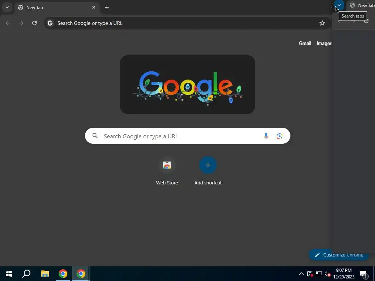Click the tray icon with red dot
Viewport: 375px width, 281px height.
[310, 274]
